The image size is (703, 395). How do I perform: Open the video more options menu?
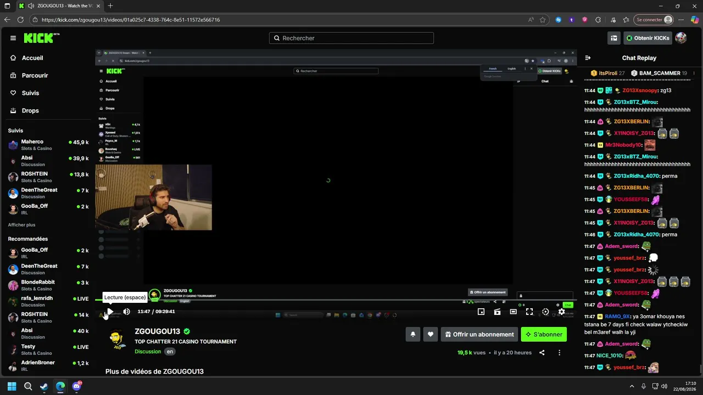coord(559,353)
